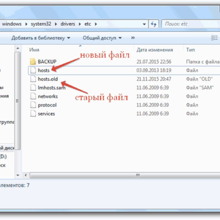Viewport: 220px width, 220px height.
Task: Sort by the 'Дата изменения' column header
Action: (x=155, y=50)
